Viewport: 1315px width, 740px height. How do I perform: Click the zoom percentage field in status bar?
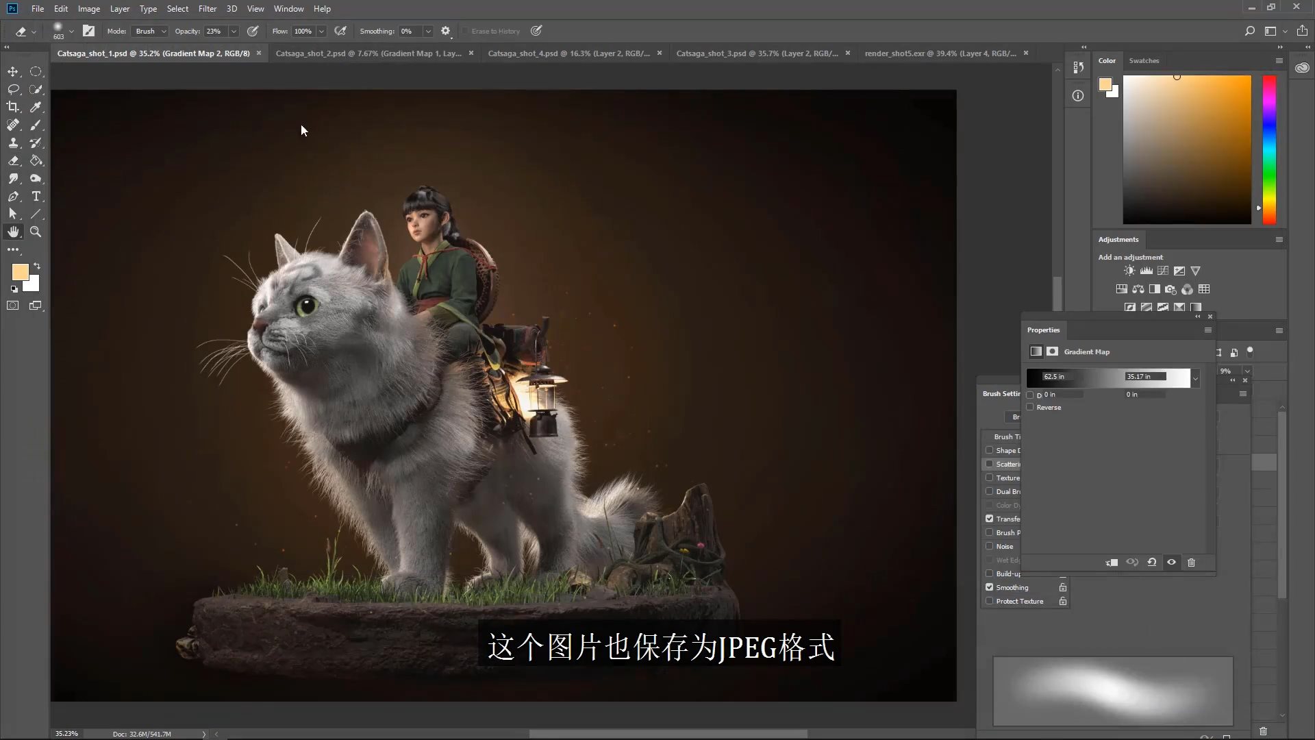click(x=67, y=734)
